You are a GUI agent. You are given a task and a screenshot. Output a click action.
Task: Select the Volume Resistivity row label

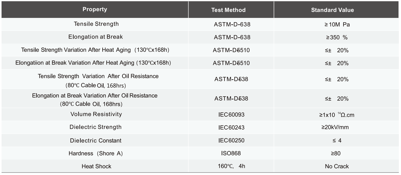(96, 114)
